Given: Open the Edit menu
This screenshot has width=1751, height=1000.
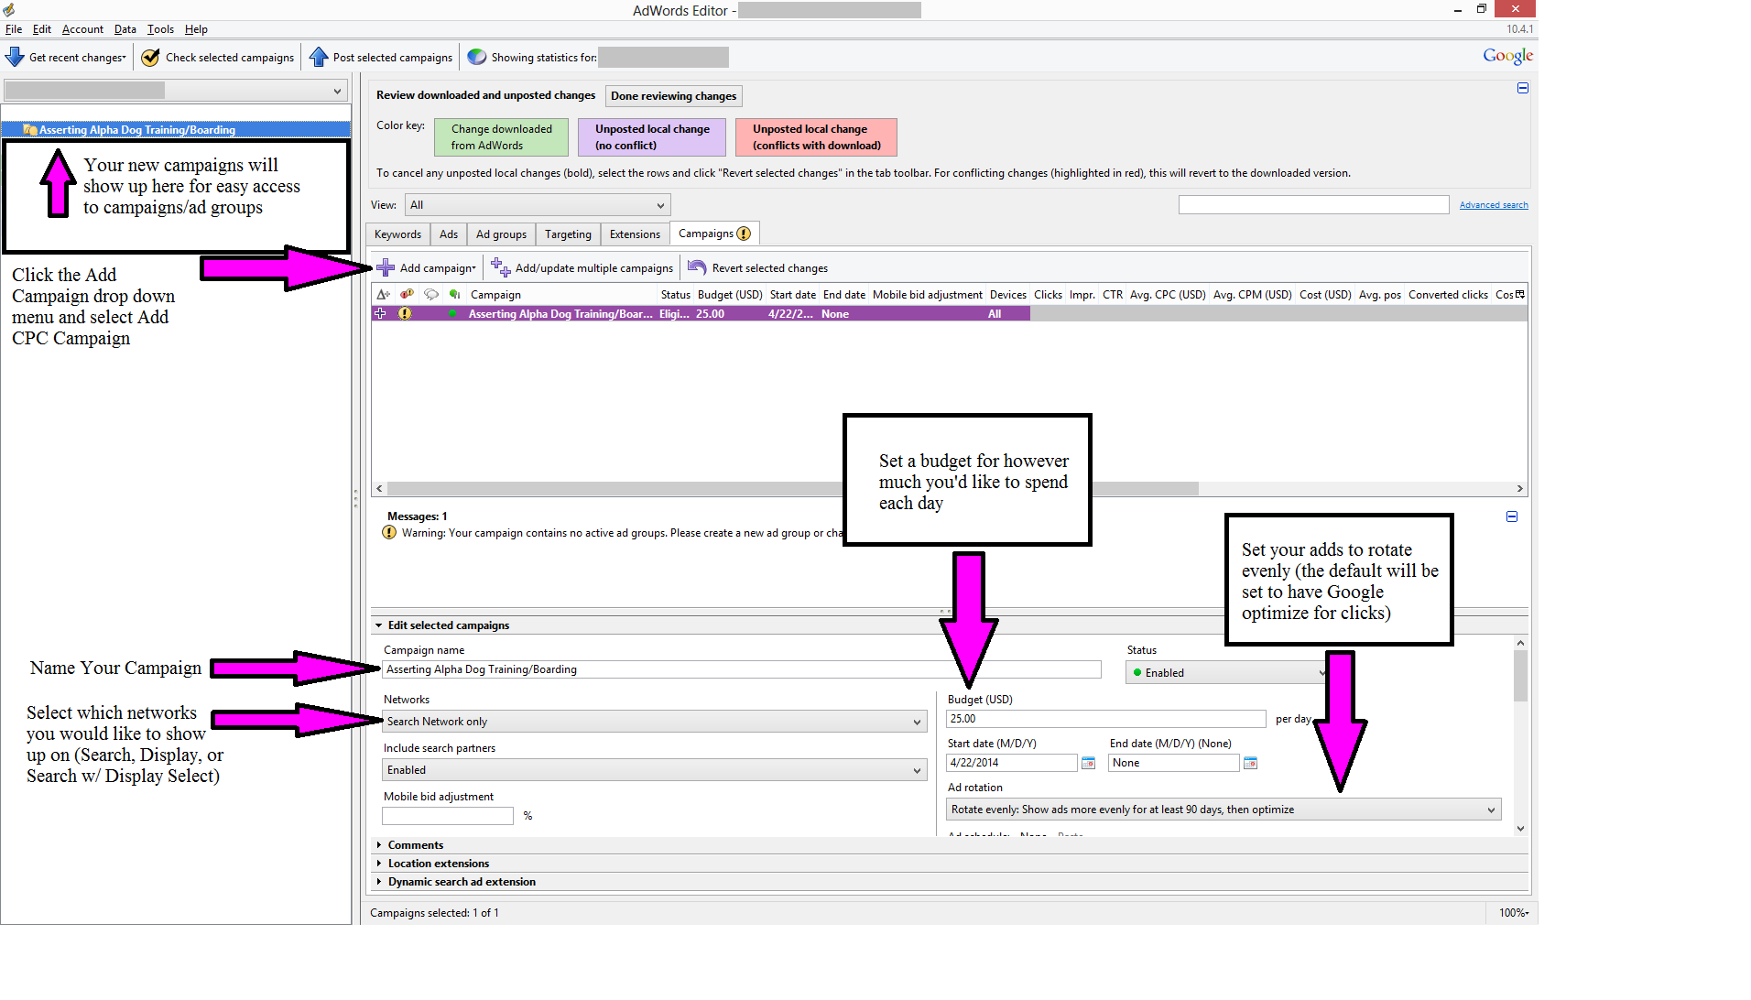Looking at the screenshot, I should click(42, 29).
